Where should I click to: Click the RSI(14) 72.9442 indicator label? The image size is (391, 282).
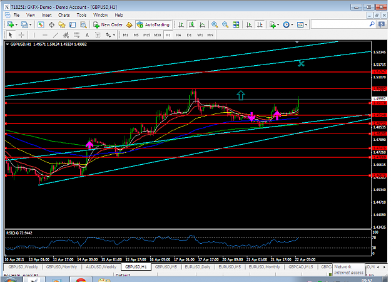tap(19, 232)
